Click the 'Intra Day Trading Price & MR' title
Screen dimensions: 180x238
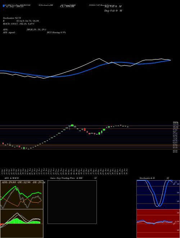66,178
